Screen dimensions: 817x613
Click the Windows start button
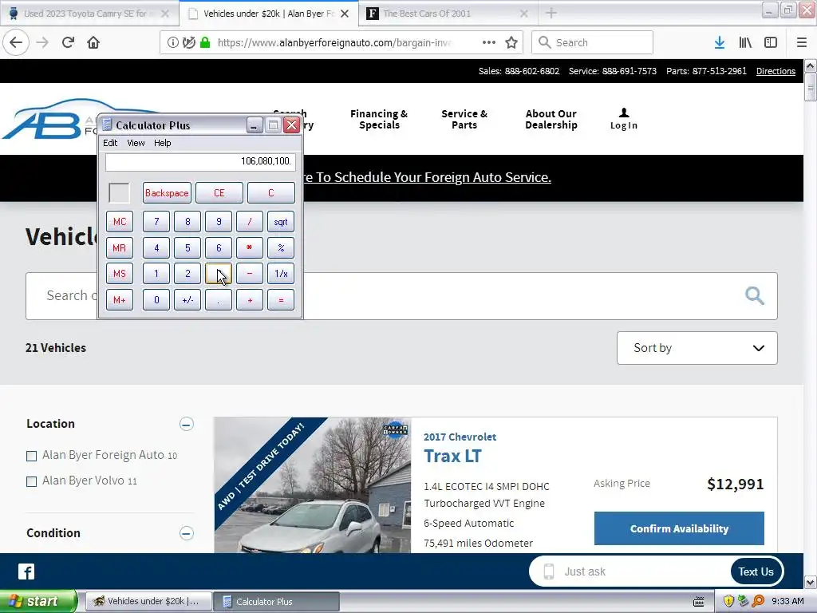pyautogui.click(x=38, y=601)
